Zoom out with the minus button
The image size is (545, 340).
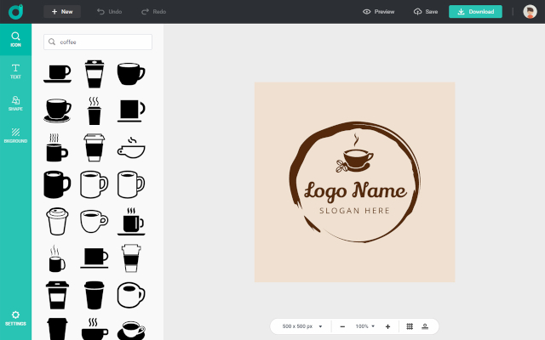pos(342,326)
